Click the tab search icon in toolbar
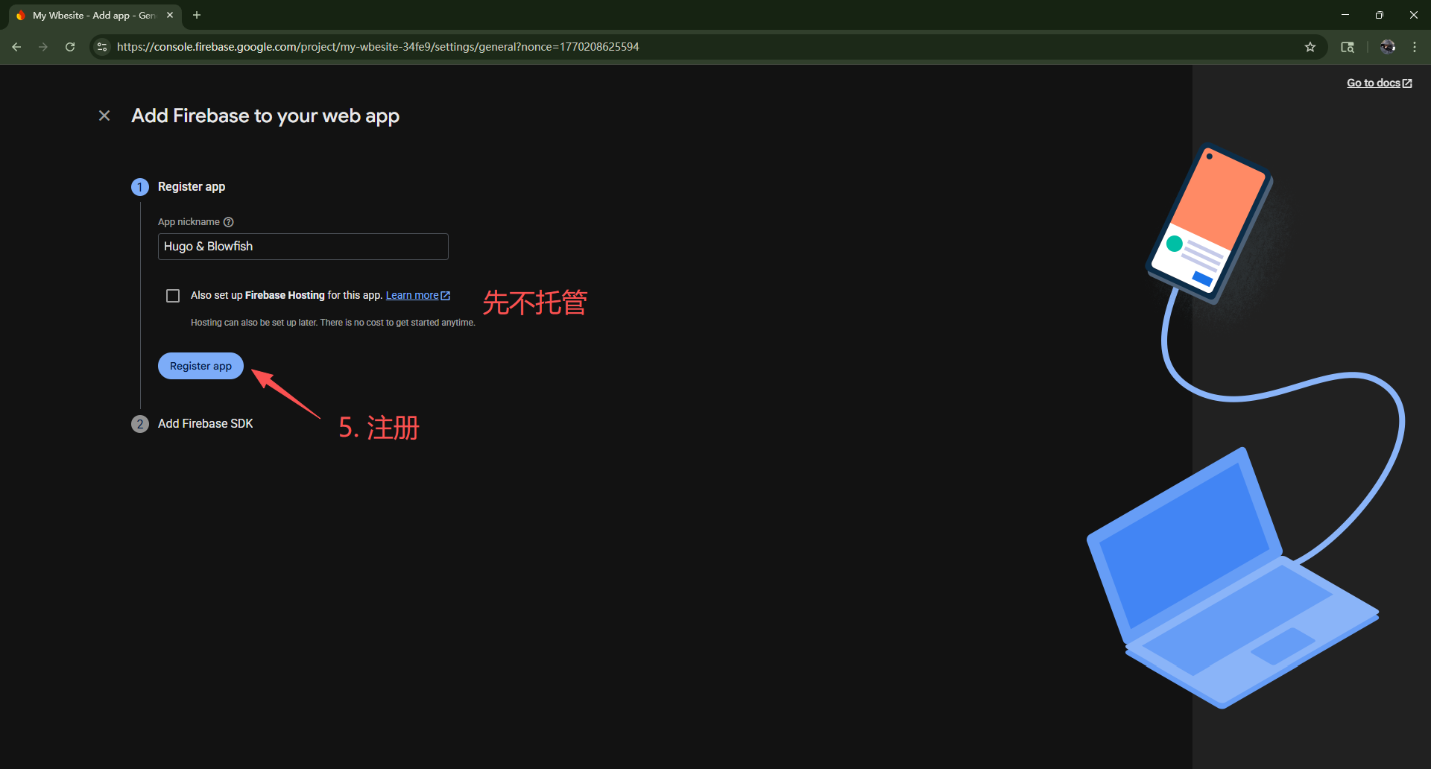1431x769 pixels. (x=1347, y=47)
